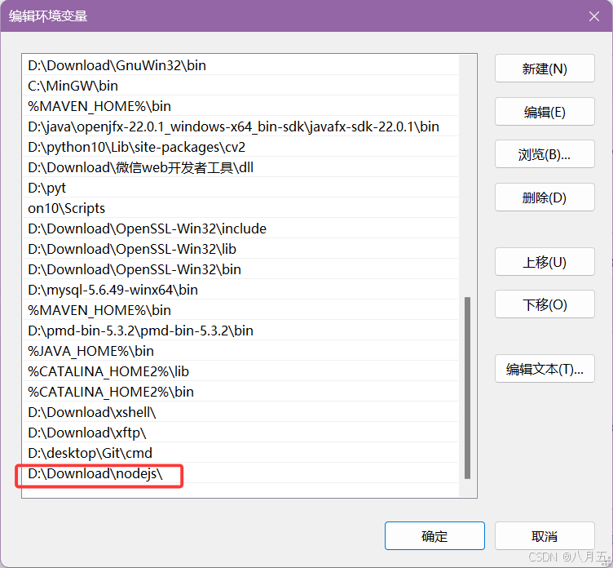The image size is (613, 568).
Task: Select D:\Download\nodejs\ entry
Action: coord(240,473)
